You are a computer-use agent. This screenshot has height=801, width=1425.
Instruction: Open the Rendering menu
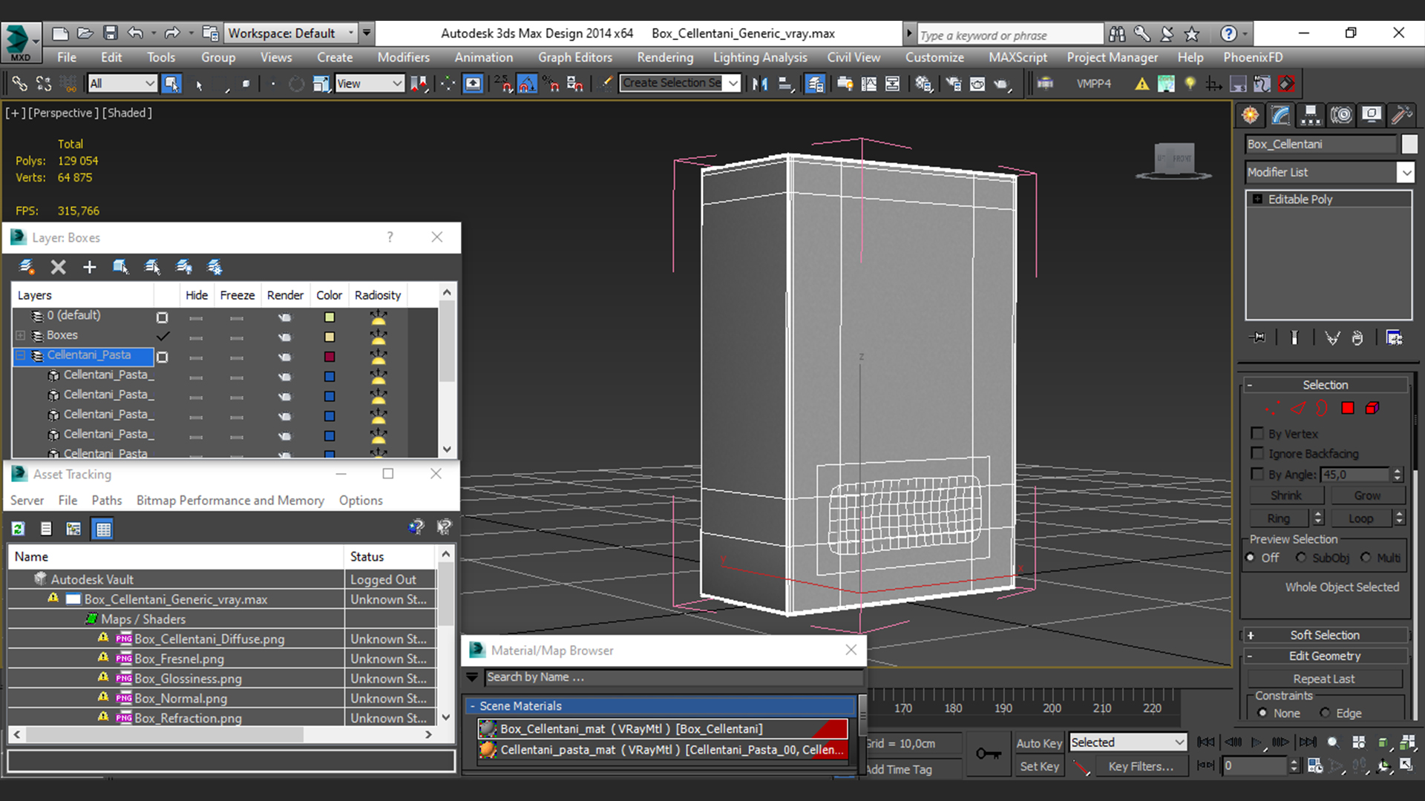[665, 57]
